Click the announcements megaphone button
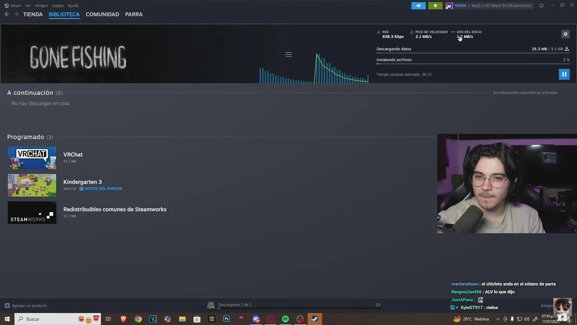The width and height of the screenshot is (577, 325). pos(418,5)
